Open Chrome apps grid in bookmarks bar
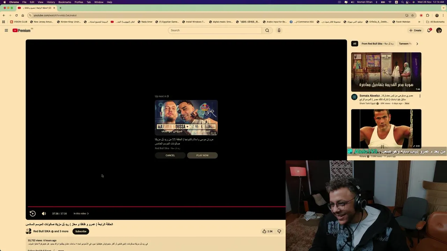The width and height of the screenshot is (447, 251). pyautogui.click(x=4, y=22)
